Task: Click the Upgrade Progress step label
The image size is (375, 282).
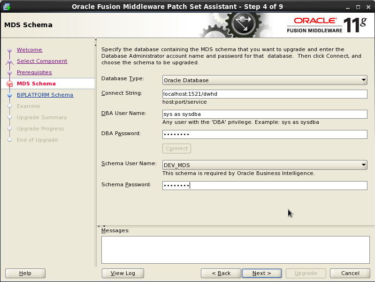Action: 40,129
